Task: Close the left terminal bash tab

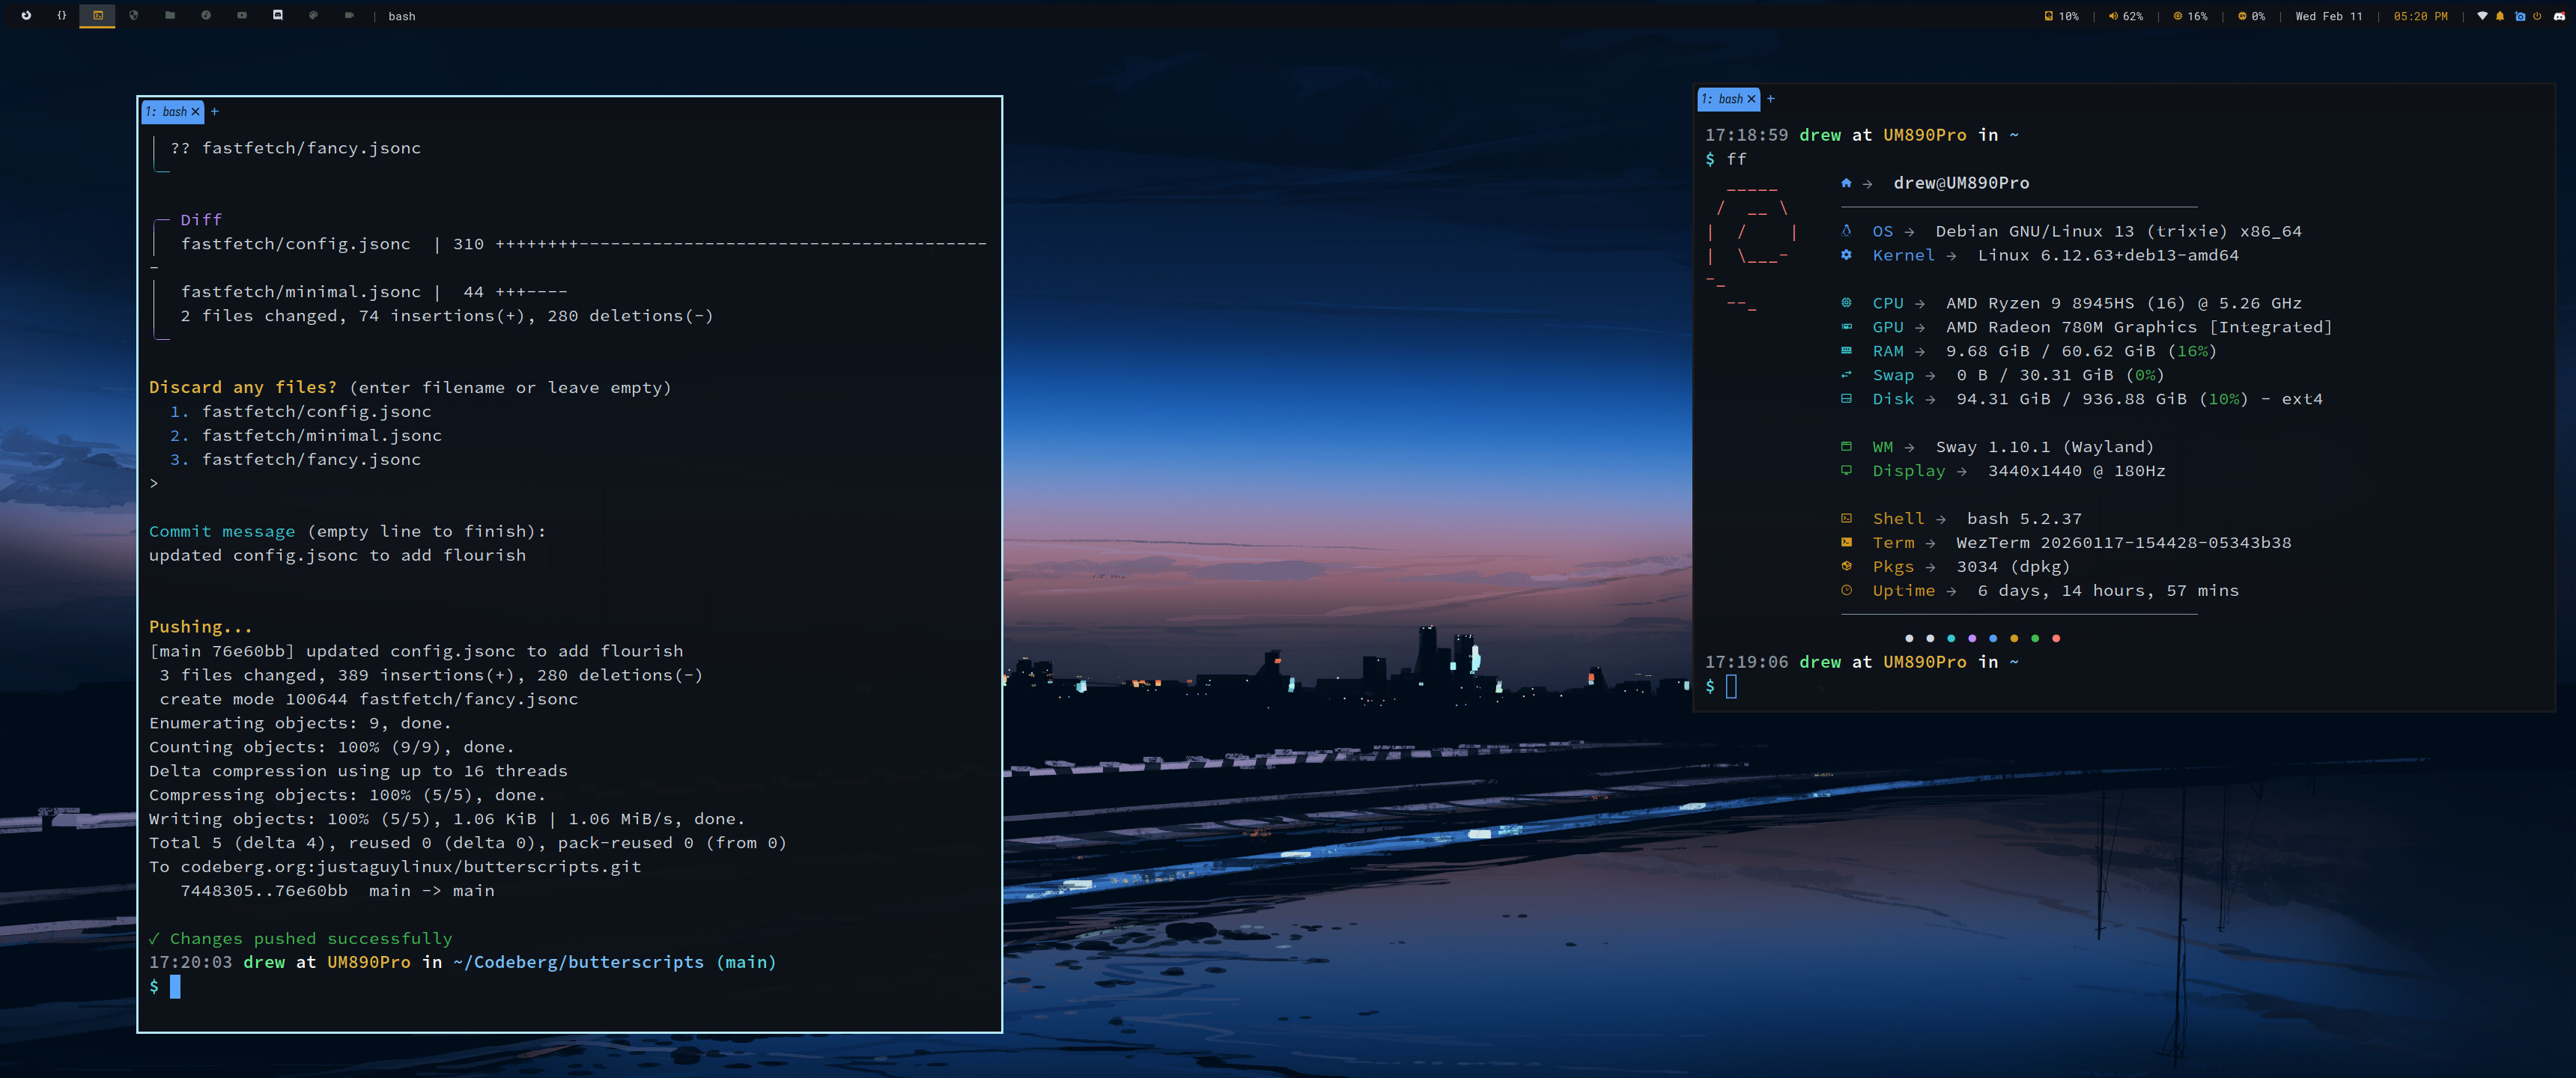Action: point(196,112)
